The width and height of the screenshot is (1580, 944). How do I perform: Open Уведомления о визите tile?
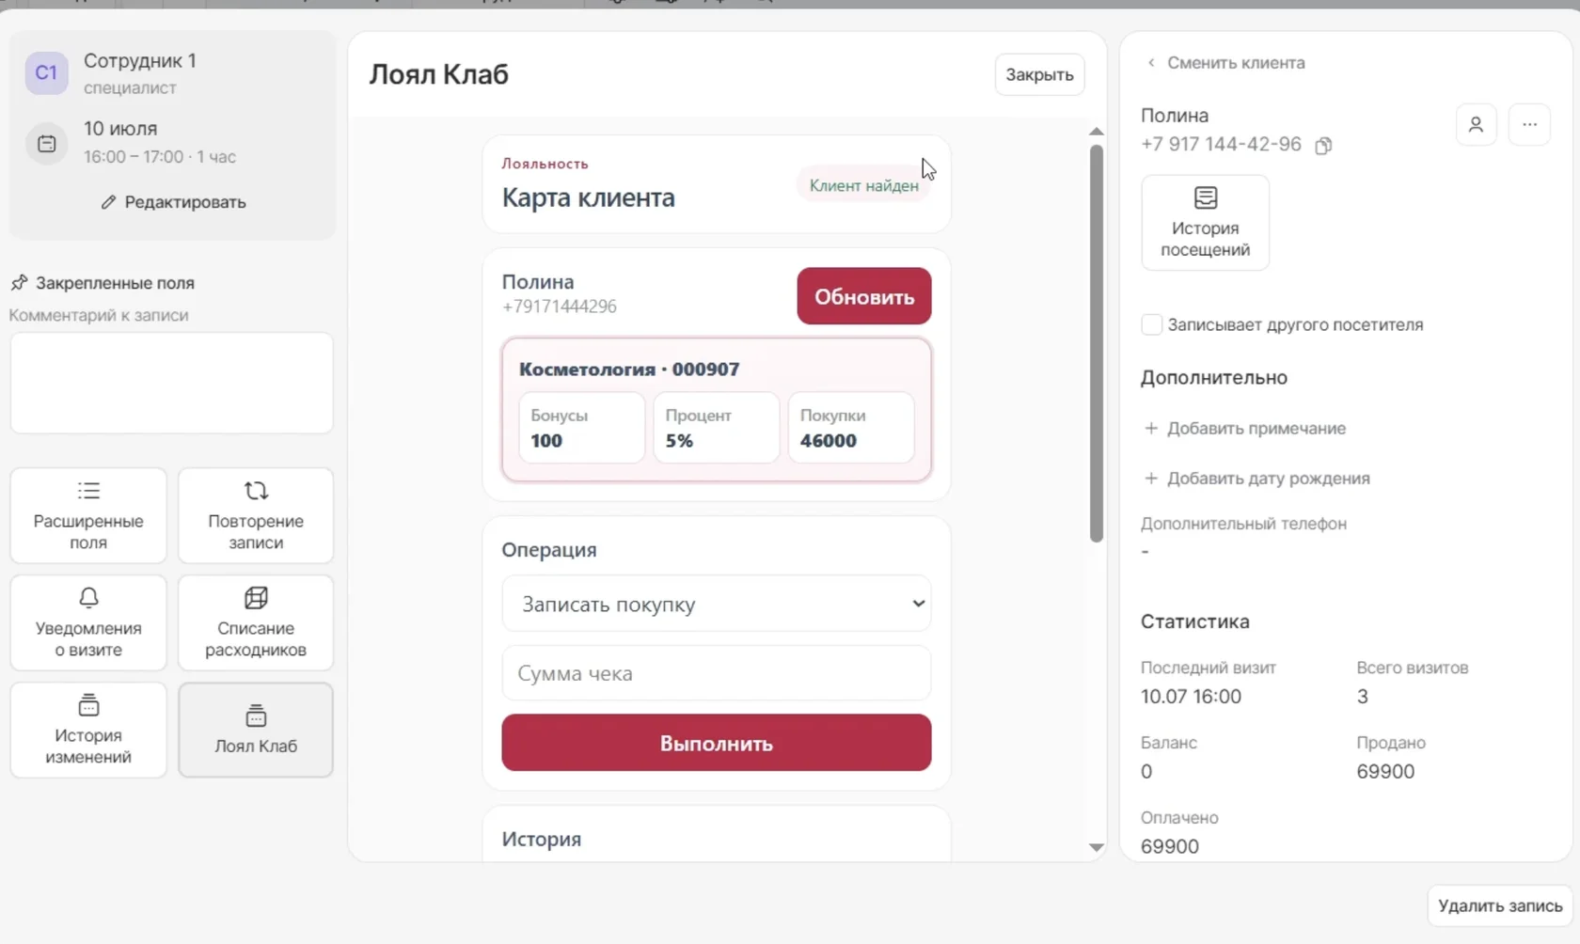pos(88,623)
